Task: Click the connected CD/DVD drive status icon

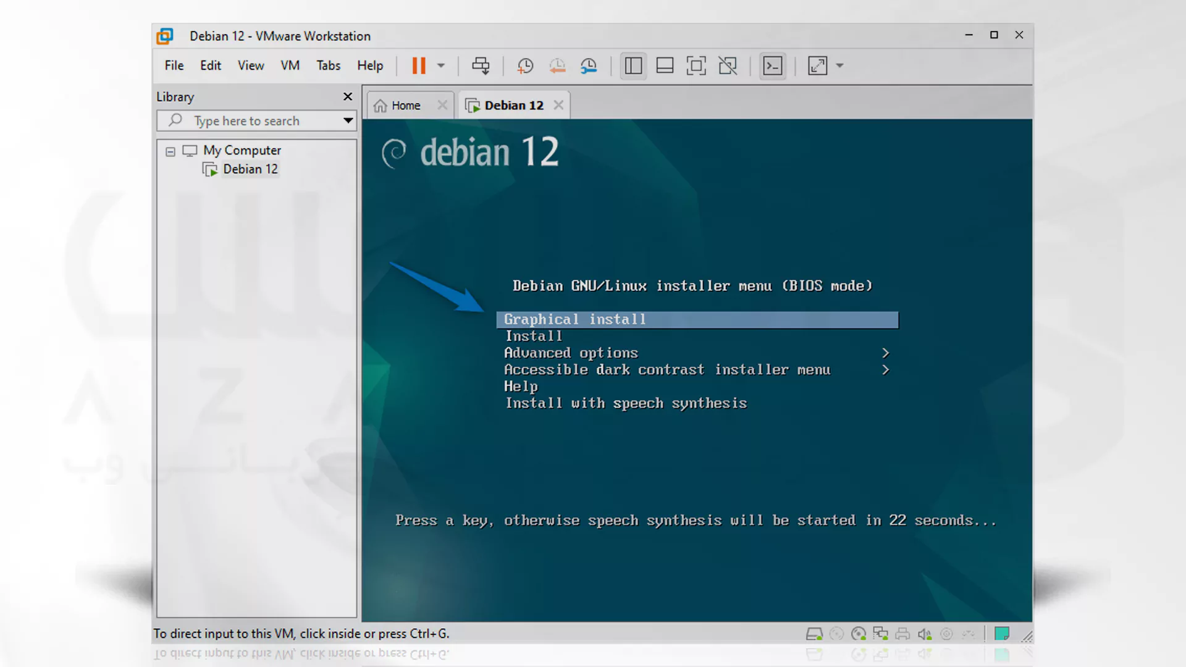Action: (x=859, y=634)
